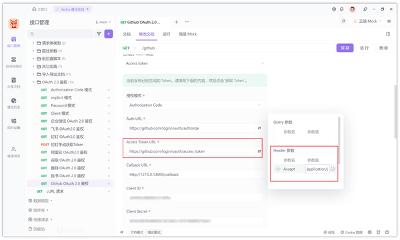Open 项目设置 in the left sidebar
Screen dimensions: 400x240
point(13,124)
